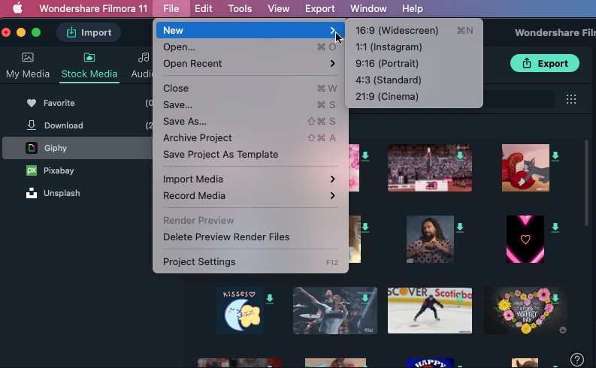The width and height of the screenshot is (596, 368).
Task: Download the drummer concert GIF
Action: coord(365,298)
